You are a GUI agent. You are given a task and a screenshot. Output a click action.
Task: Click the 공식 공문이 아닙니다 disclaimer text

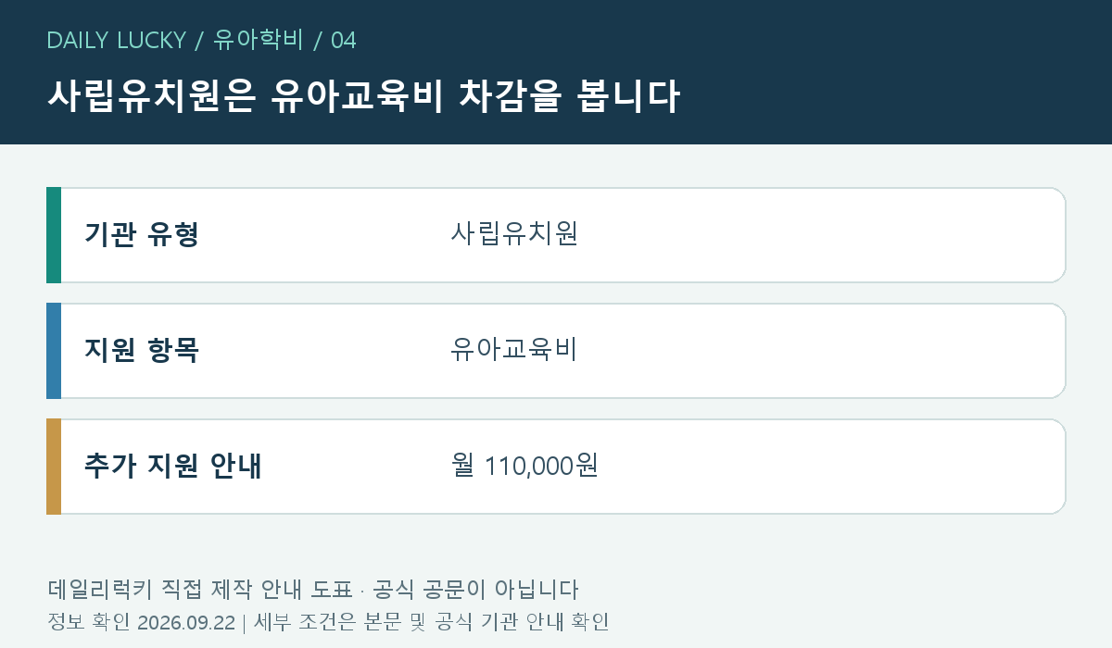point(474,590)
